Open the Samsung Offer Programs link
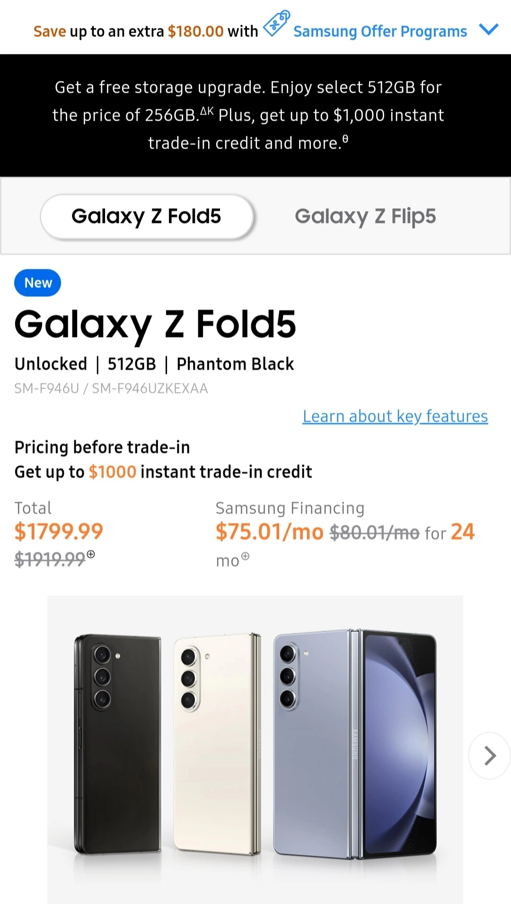This screenshot has width=511, height=904. 380,32
